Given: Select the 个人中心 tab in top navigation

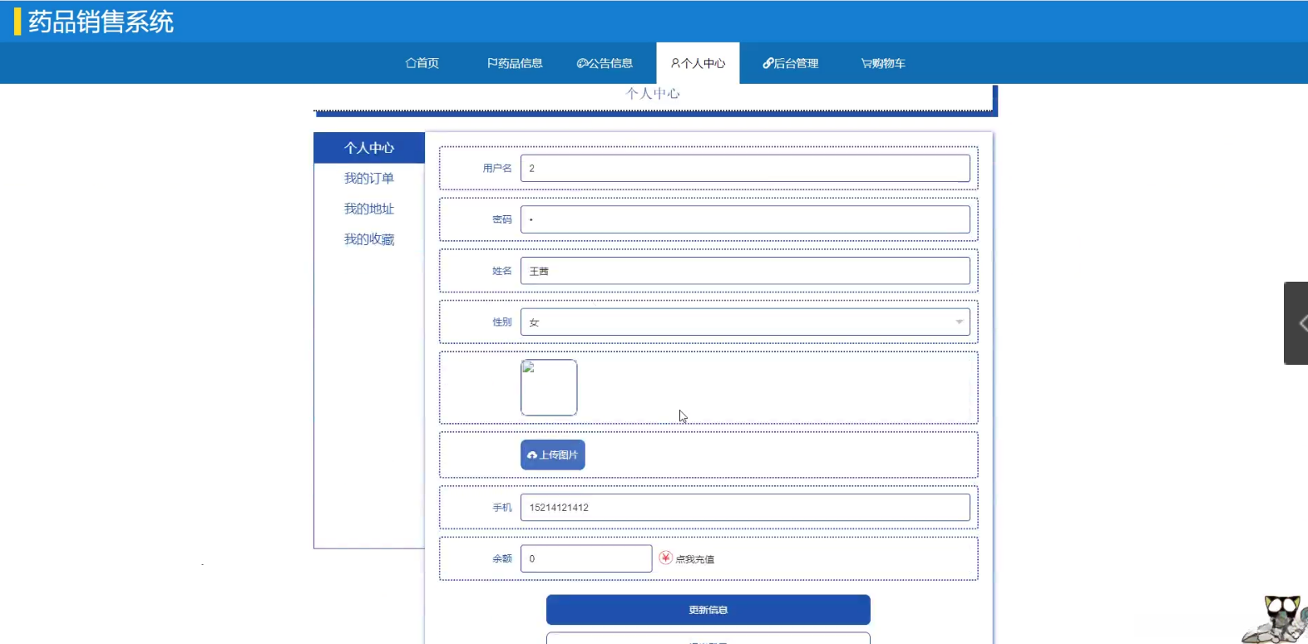Looking at the screenshot, I should click(698, 63).
